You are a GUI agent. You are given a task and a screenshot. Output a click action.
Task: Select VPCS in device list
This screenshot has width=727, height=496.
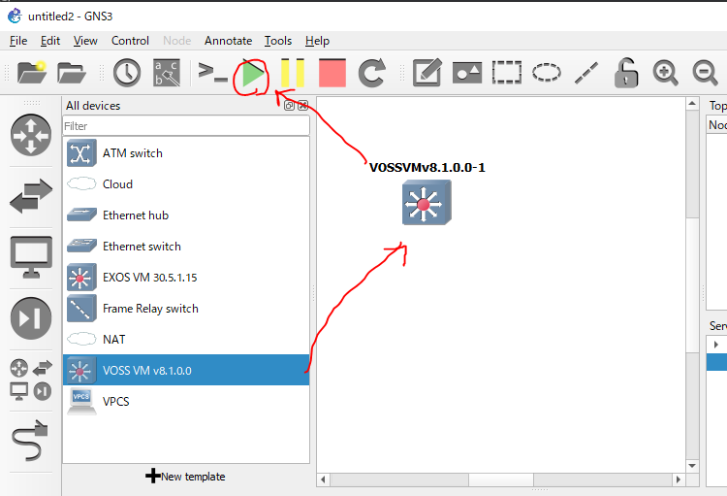(186, 401)
